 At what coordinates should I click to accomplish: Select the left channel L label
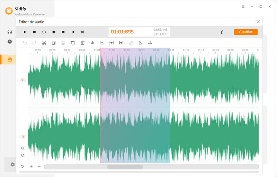[x=23, y=80]
